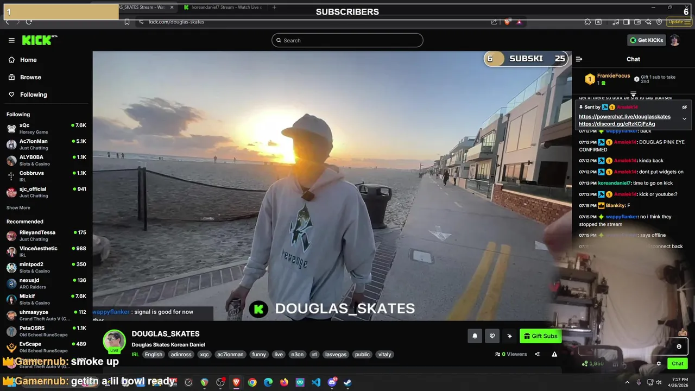Open xQc channel in Following list
Viewport: 695px width, 391px height.
tap(46, 128)
